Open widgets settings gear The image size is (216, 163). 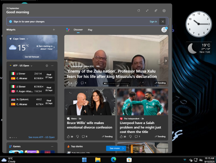[164, 11]
